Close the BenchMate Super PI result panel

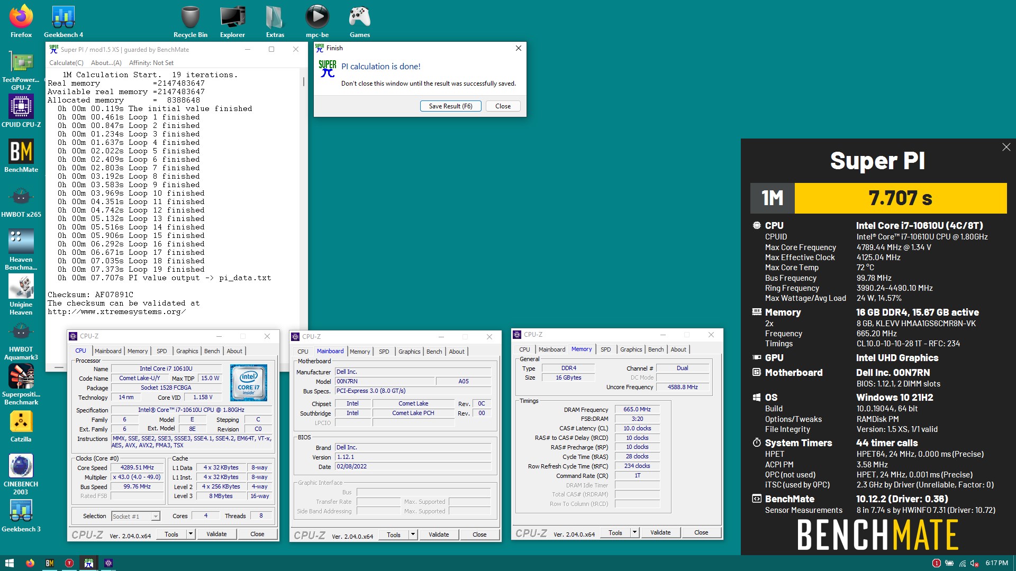[x=1006, y=147]
